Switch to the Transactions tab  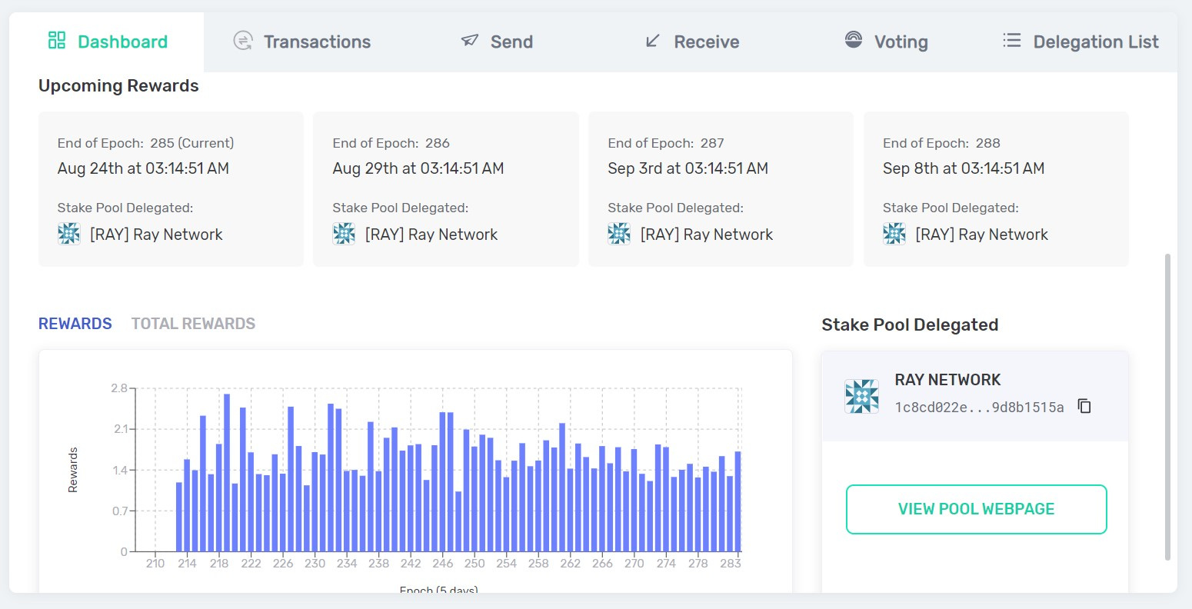[x=302, y=42]
